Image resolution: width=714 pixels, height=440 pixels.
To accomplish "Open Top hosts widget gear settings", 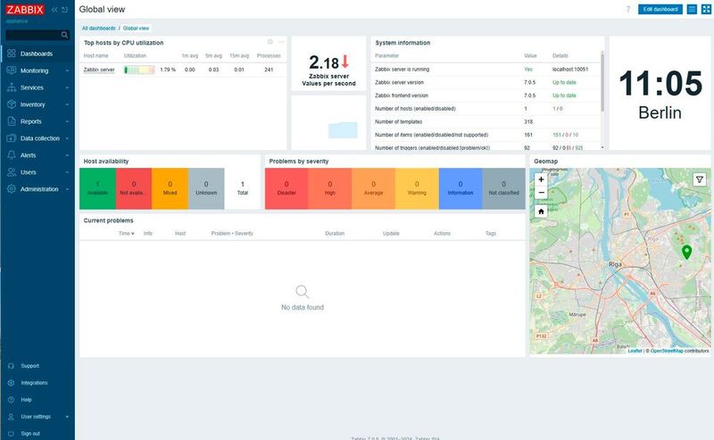I will coord(270,42).
